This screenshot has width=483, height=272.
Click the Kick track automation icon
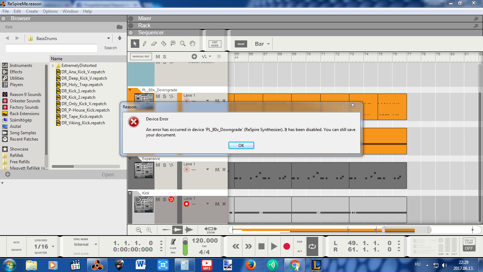[171, 199]
